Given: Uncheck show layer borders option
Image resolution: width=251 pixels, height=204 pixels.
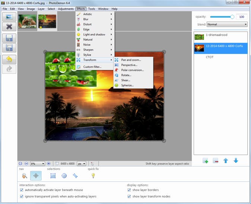Looking at the screenshot, I should click(x=129, y=190).
